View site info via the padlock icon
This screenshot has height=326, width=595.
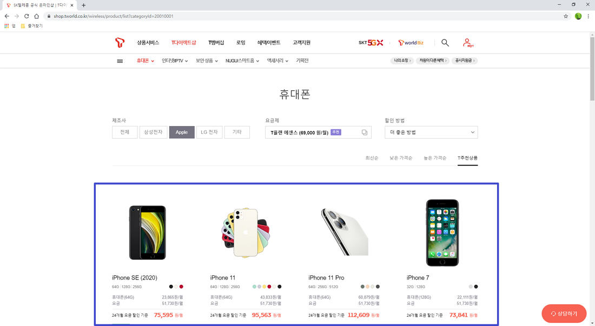click(x=49, y=16)
